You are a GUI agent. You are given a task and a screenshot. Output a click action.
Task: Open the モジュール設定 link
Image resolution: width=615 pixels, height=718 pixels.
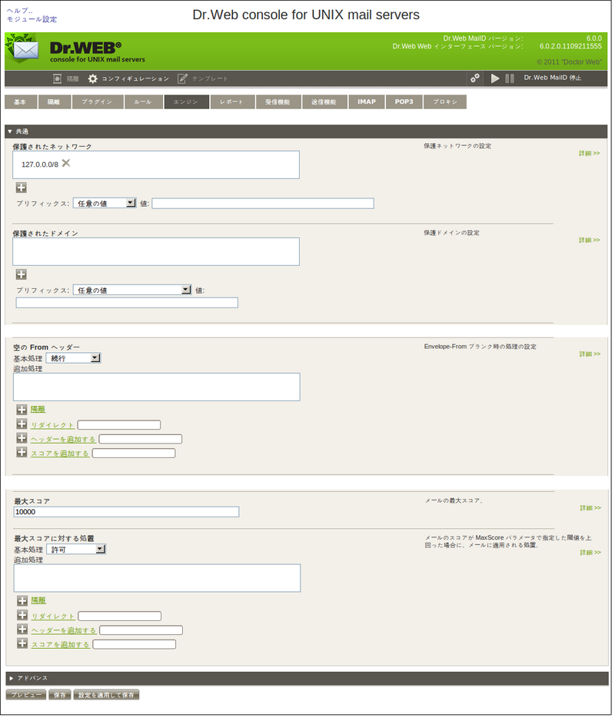pyautogui.click(x=32, y=19)
